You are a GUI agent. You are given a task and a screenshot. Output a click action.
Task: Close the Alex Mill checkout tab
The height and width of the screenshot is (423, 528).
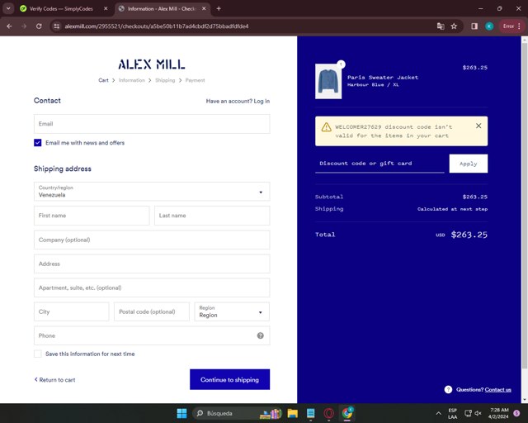click(x=204, y=9)
